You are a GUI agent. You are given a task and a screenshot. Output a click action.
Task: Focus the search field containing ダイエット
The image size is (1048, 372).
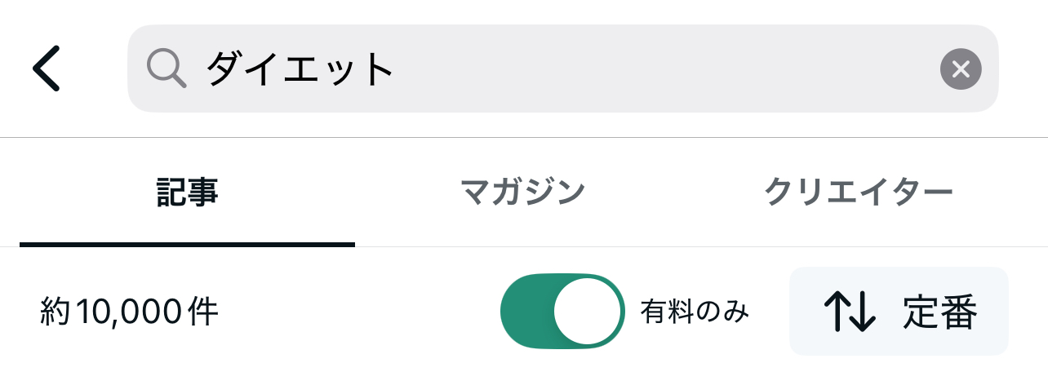pyautogui.click(x=563, y=69)
